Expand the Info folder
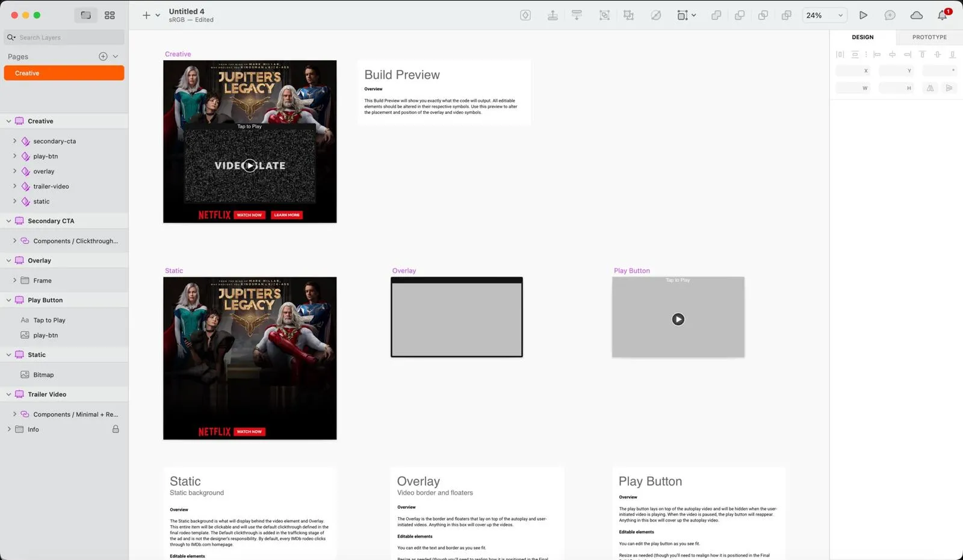The image size is (963, 560). (x=8, y=429)
